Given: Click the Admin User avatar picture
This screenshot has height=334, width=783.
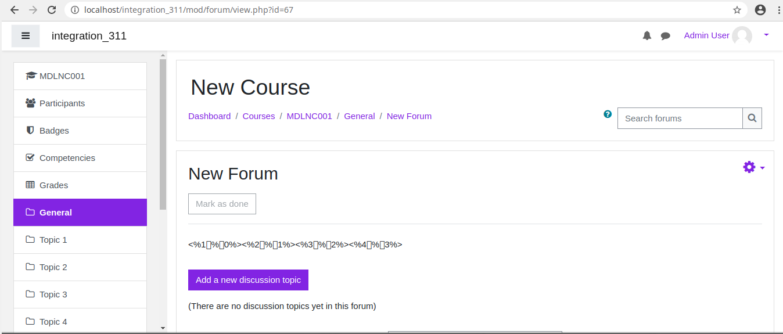Looking at the screenshot, I should (x=742, y=36).
